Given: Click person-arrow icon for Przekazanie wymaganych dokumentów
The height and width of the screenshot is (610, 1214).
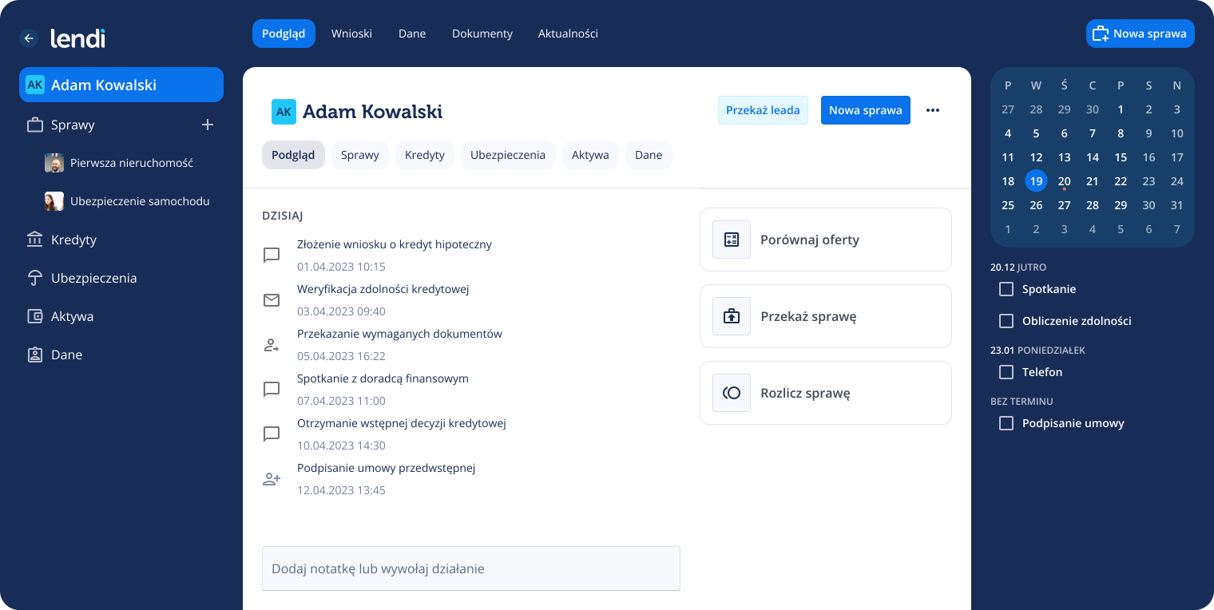Looking at the screenshot, I should 272,345.
